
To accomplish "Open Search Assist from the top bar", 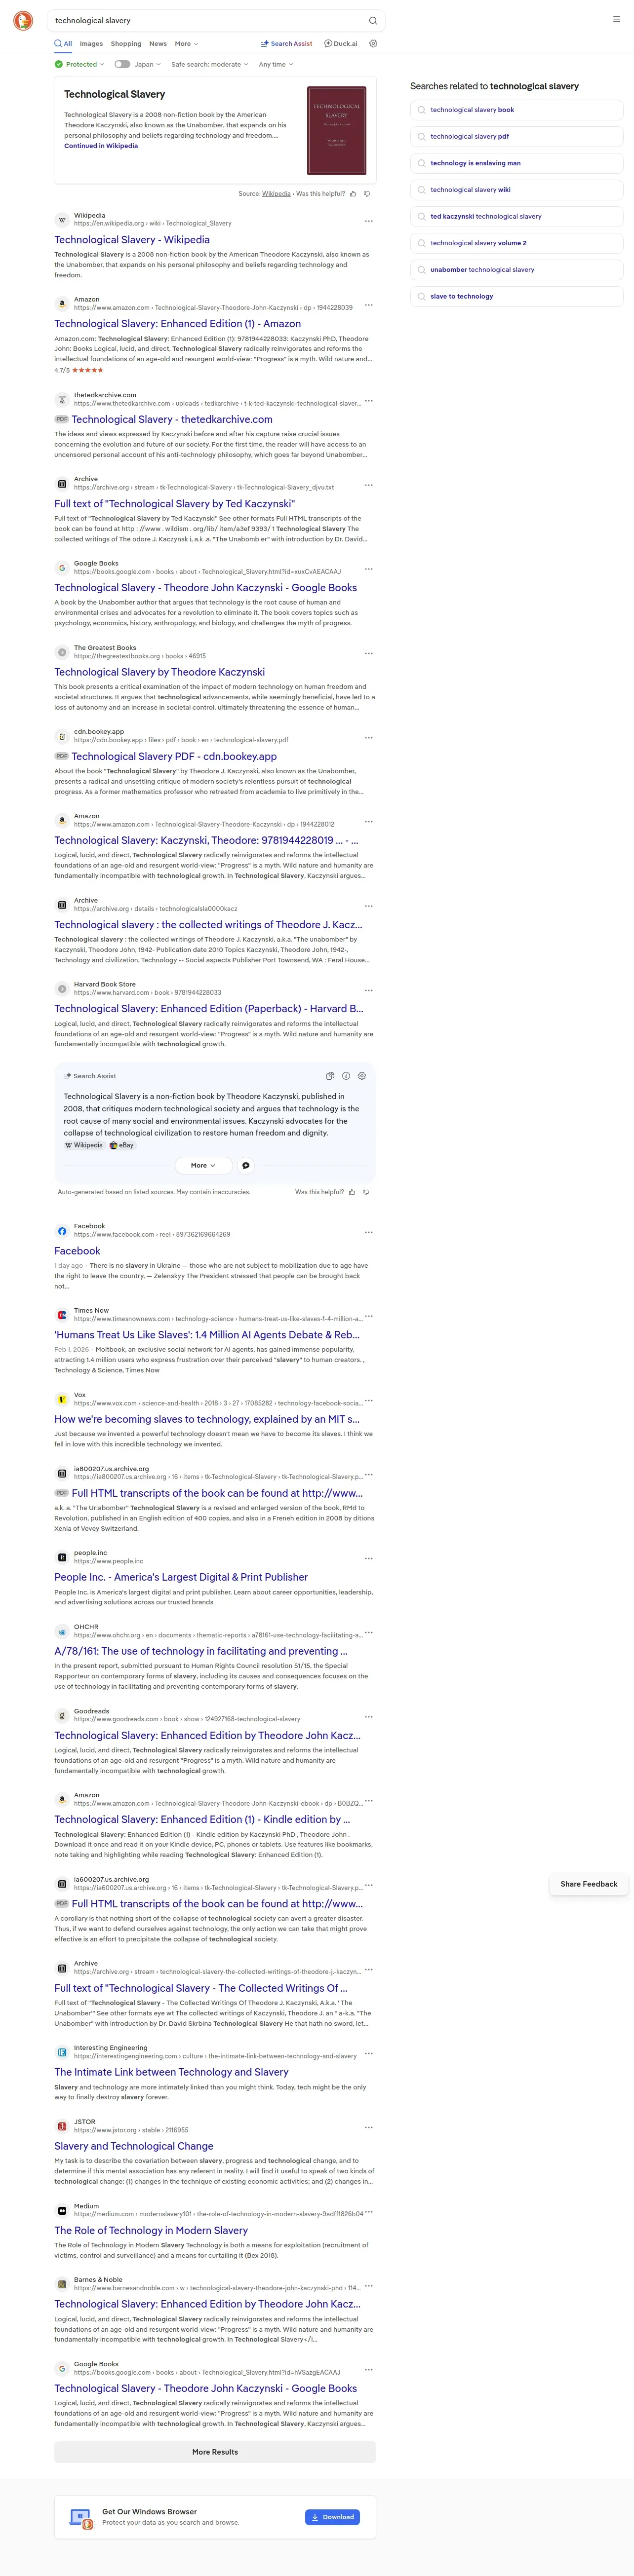I will click(x=286, y=44).
